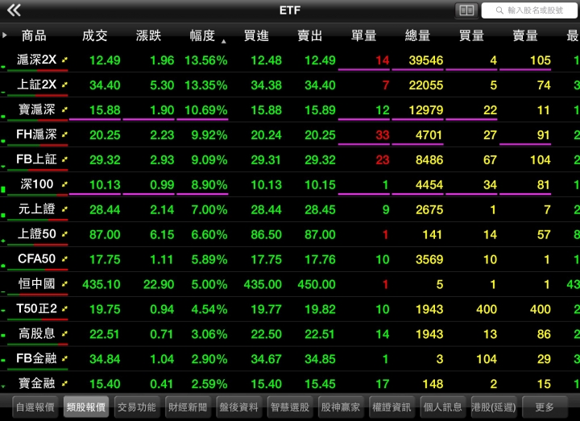Open the 財經新聞 tab
580x421 pixels.
[x=188, y=407]
